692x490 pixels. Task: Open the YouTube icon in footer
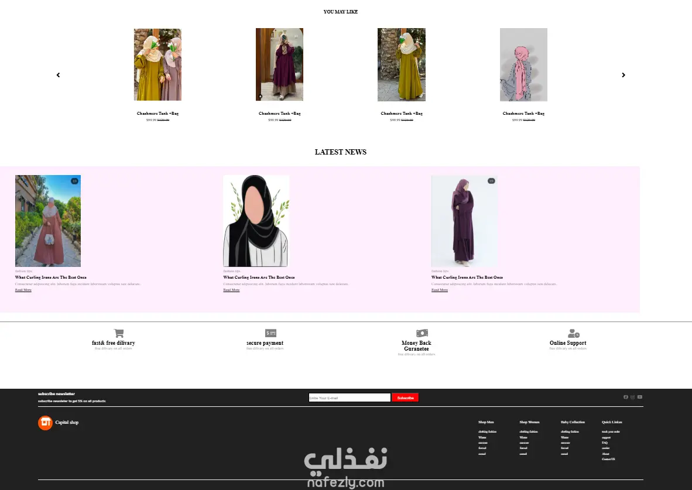pos(640,397)
